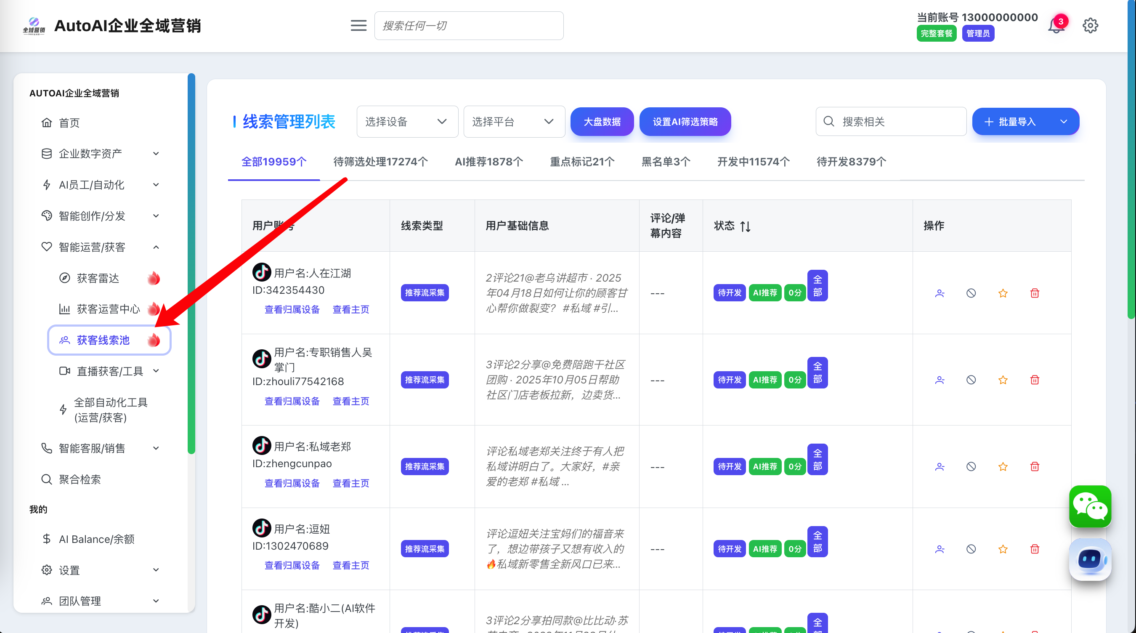
Task: Delete the 人在江湖 lead with trash icon
Action: tap(1035, 293)
